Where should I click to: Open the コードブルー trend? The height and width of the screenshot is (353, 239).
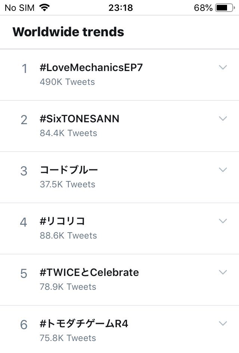tap(69, 170)
